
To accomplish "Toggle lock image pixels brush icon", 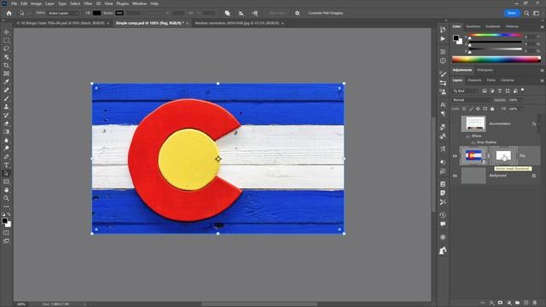I will [471, 109].
